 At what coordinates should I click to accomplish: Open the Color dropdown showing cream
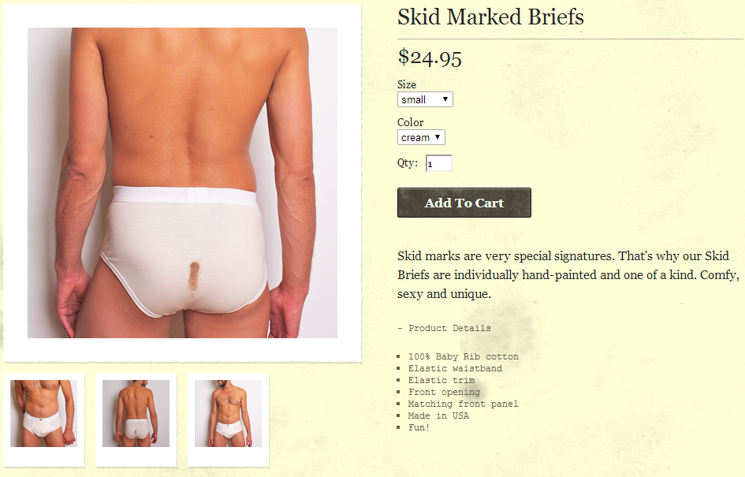click(x=421, y=137)
